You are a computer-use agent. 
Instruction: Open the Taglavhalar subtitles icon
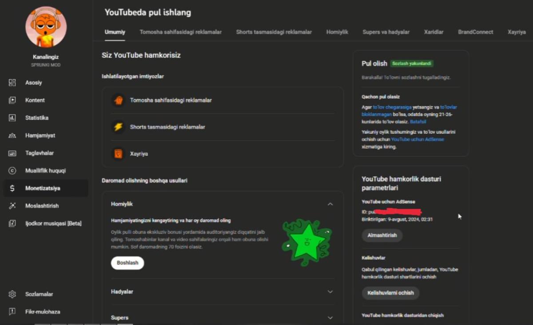click(12, 153)
